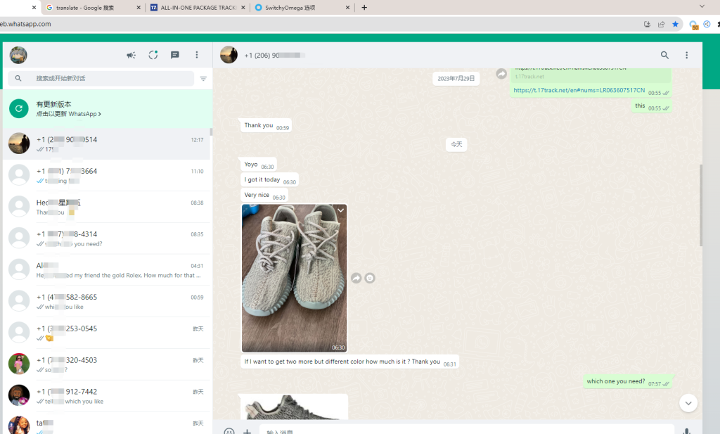The height and width of the screenshot is (434, 720).
Task: React to shoe photo with emoji icon
Action: pyautogui.click(x=370, y=278)
